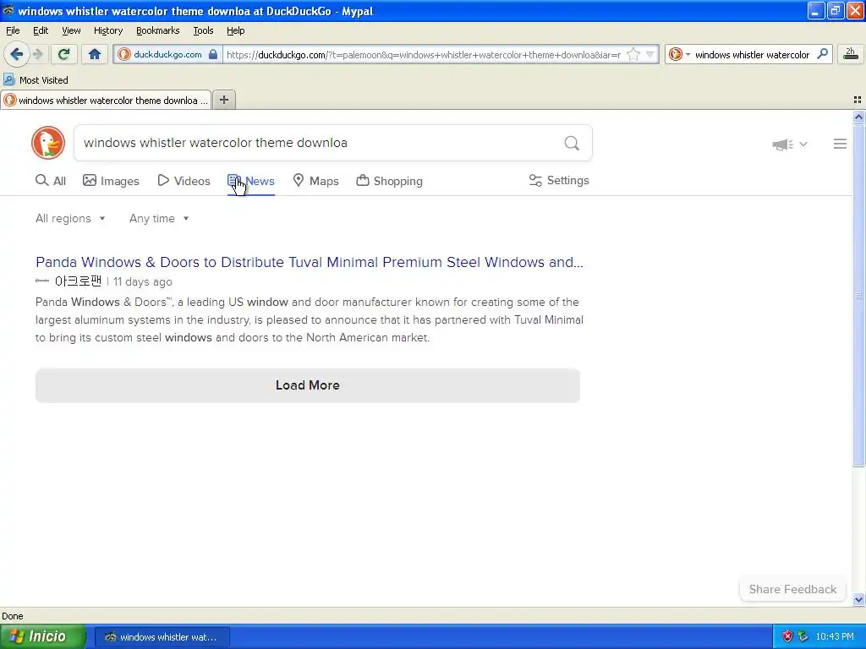
Task: Bookmark this page with the star icon
Action: (633, 55)
